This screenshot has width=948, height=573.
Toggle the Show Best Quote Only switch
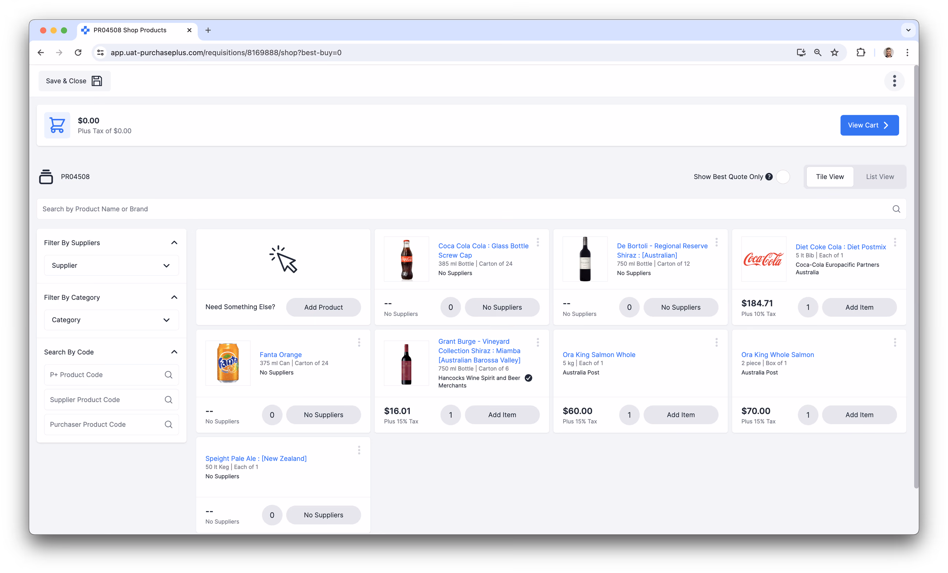tap(782, 177)
